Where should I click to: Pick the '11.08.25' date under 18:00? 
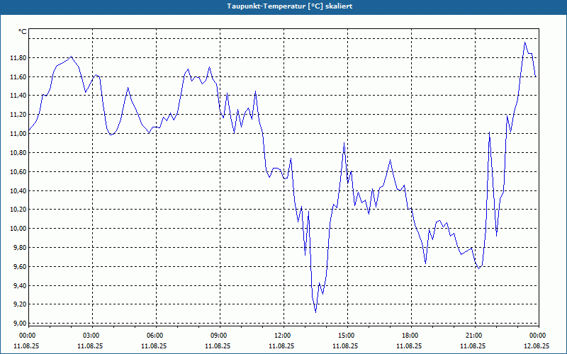410,346
